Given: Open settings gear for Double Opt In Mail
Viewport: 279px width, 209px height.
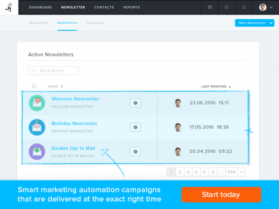Looking at the screenshot, I should click(x=135, y=152).
